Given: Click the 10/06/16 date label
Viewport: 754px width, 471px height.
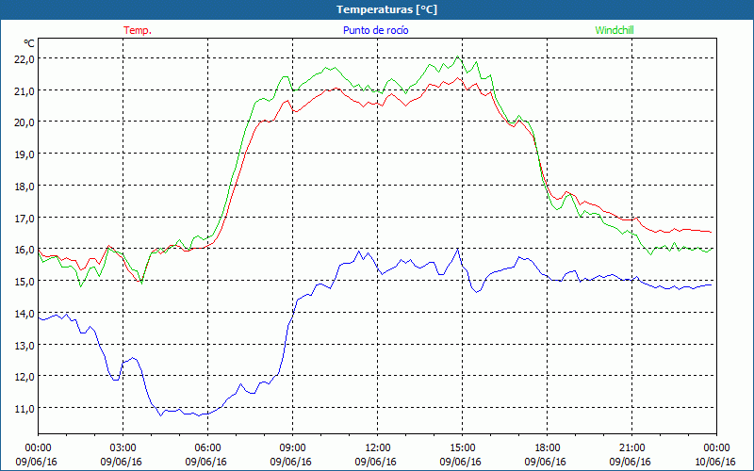Looking at the screenshot, I should [715, 462].
